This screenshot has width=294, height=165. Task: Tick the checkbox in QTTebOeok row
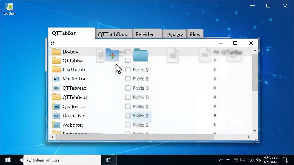point(128,97)
